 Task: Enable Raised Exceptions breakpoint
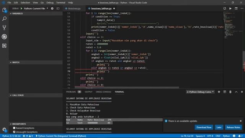click(14, 128)
